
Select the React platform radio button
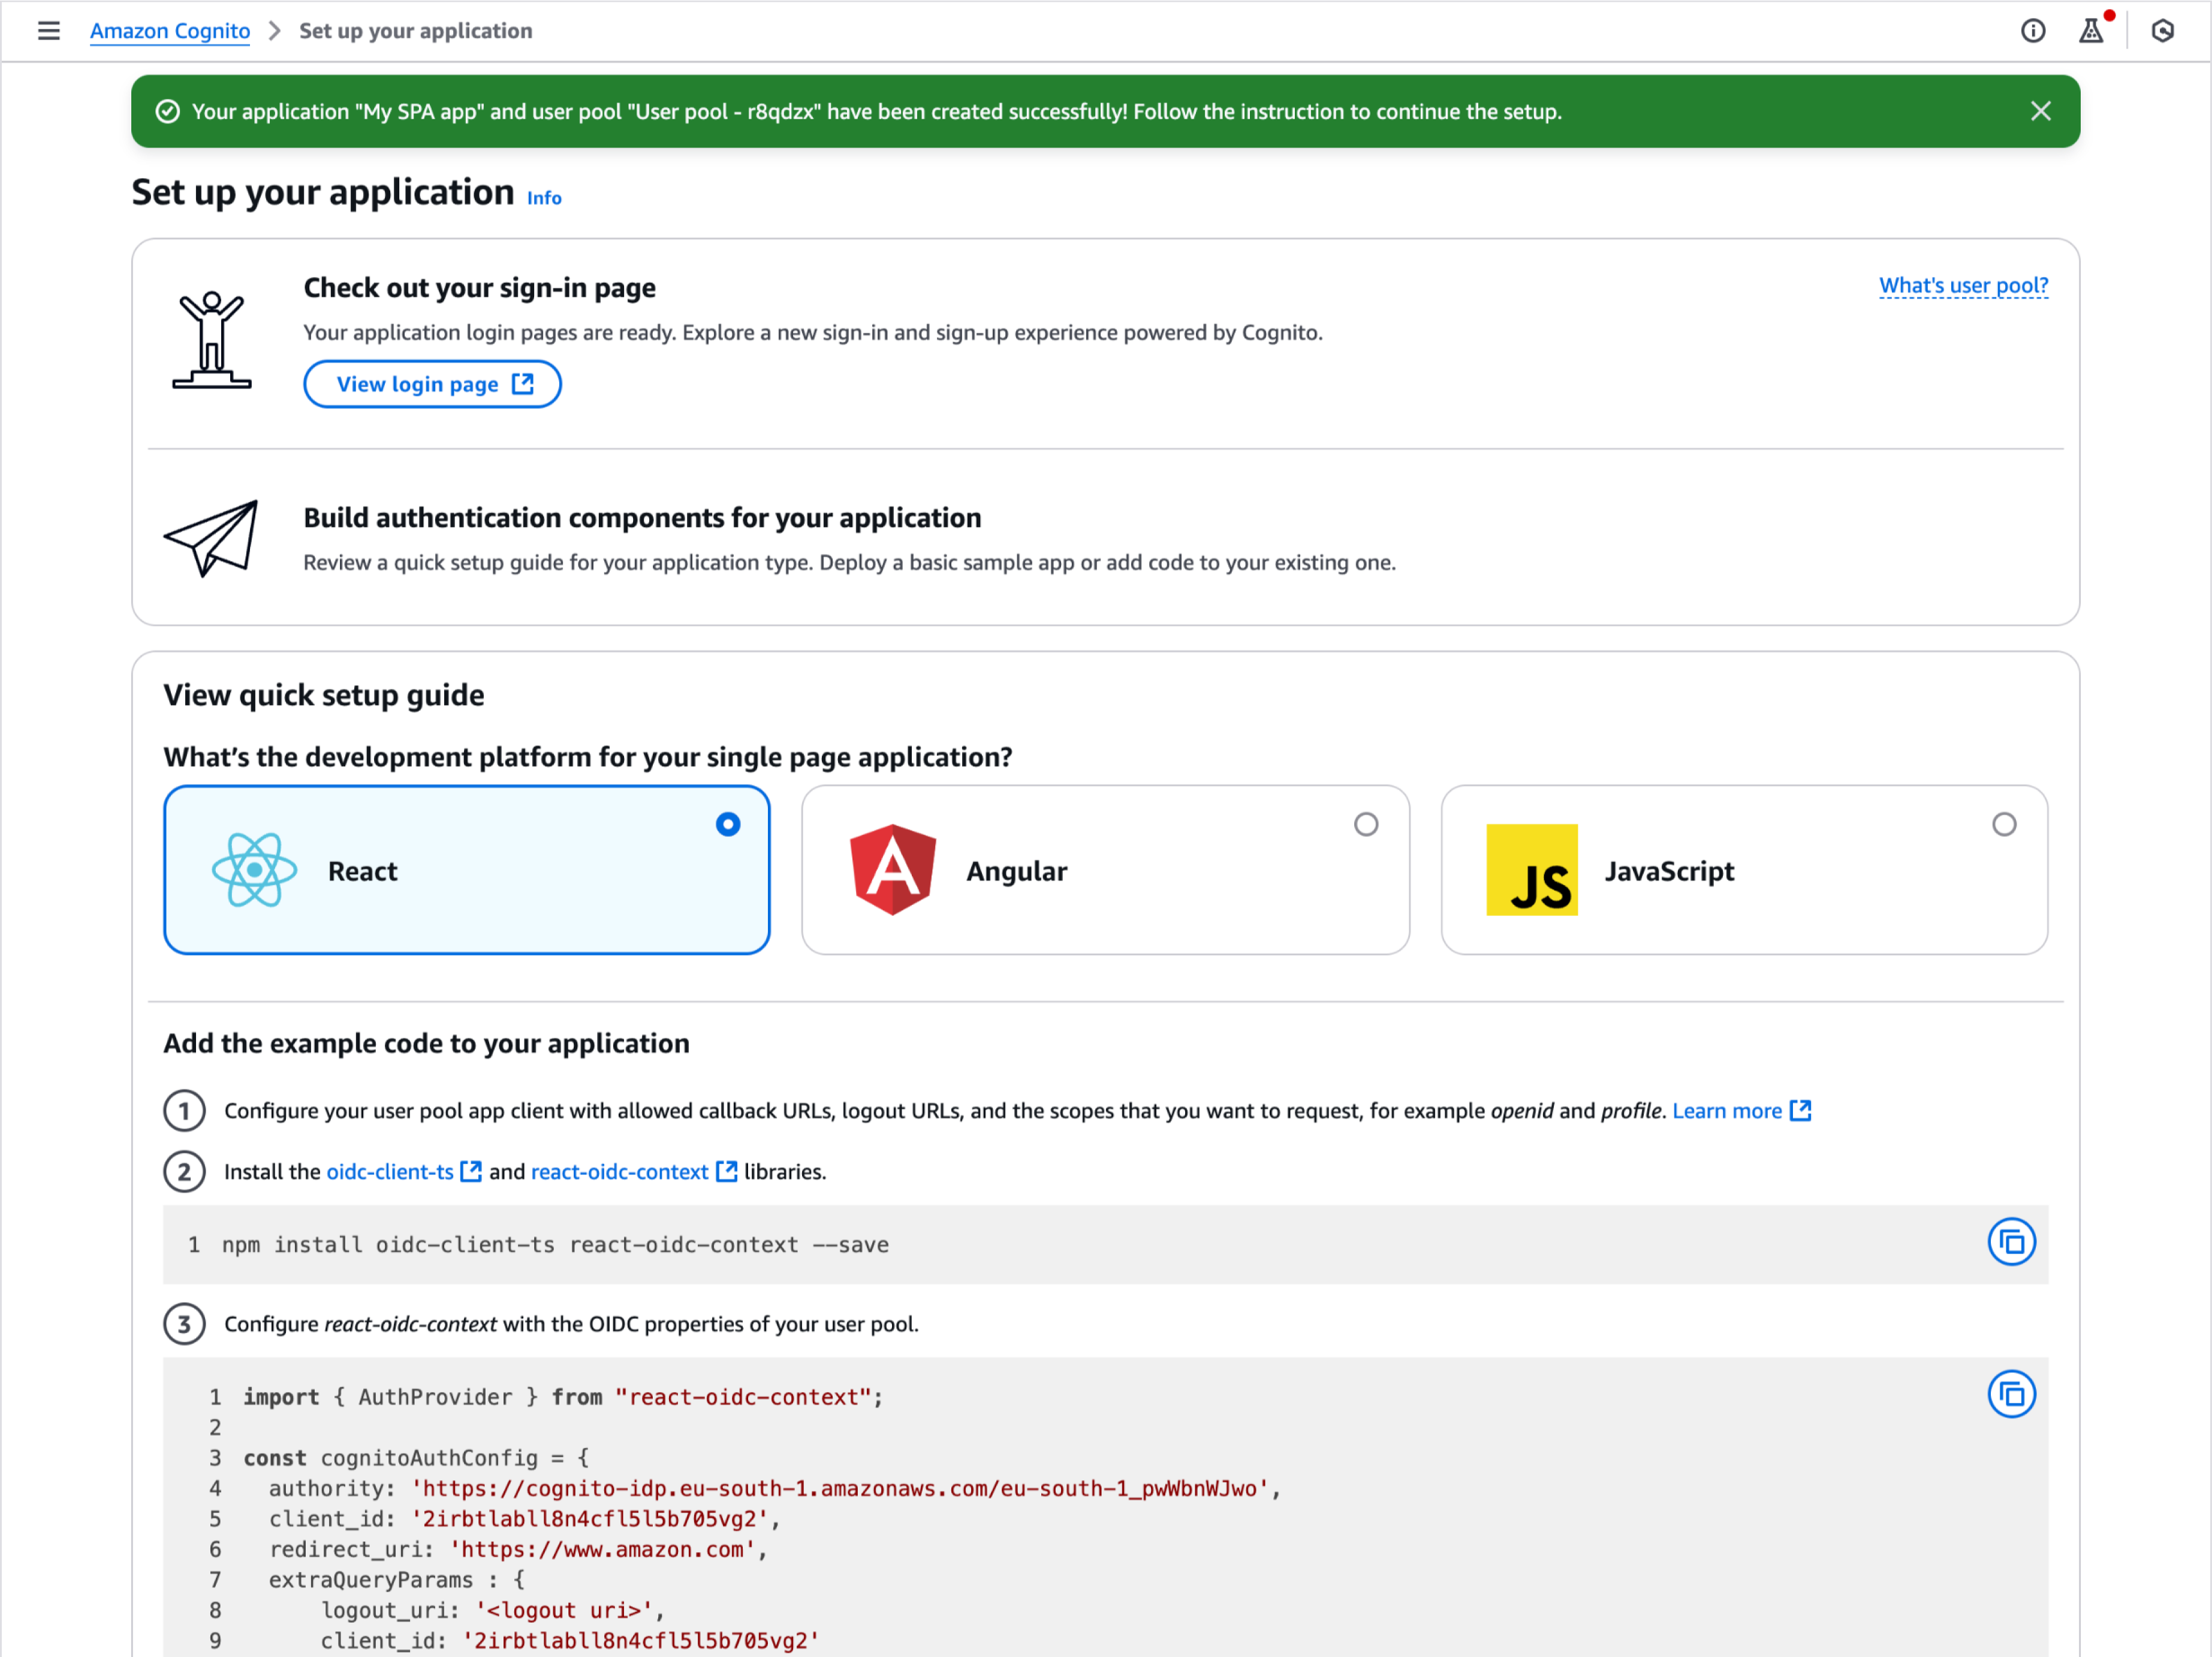[x=728, y=824]
